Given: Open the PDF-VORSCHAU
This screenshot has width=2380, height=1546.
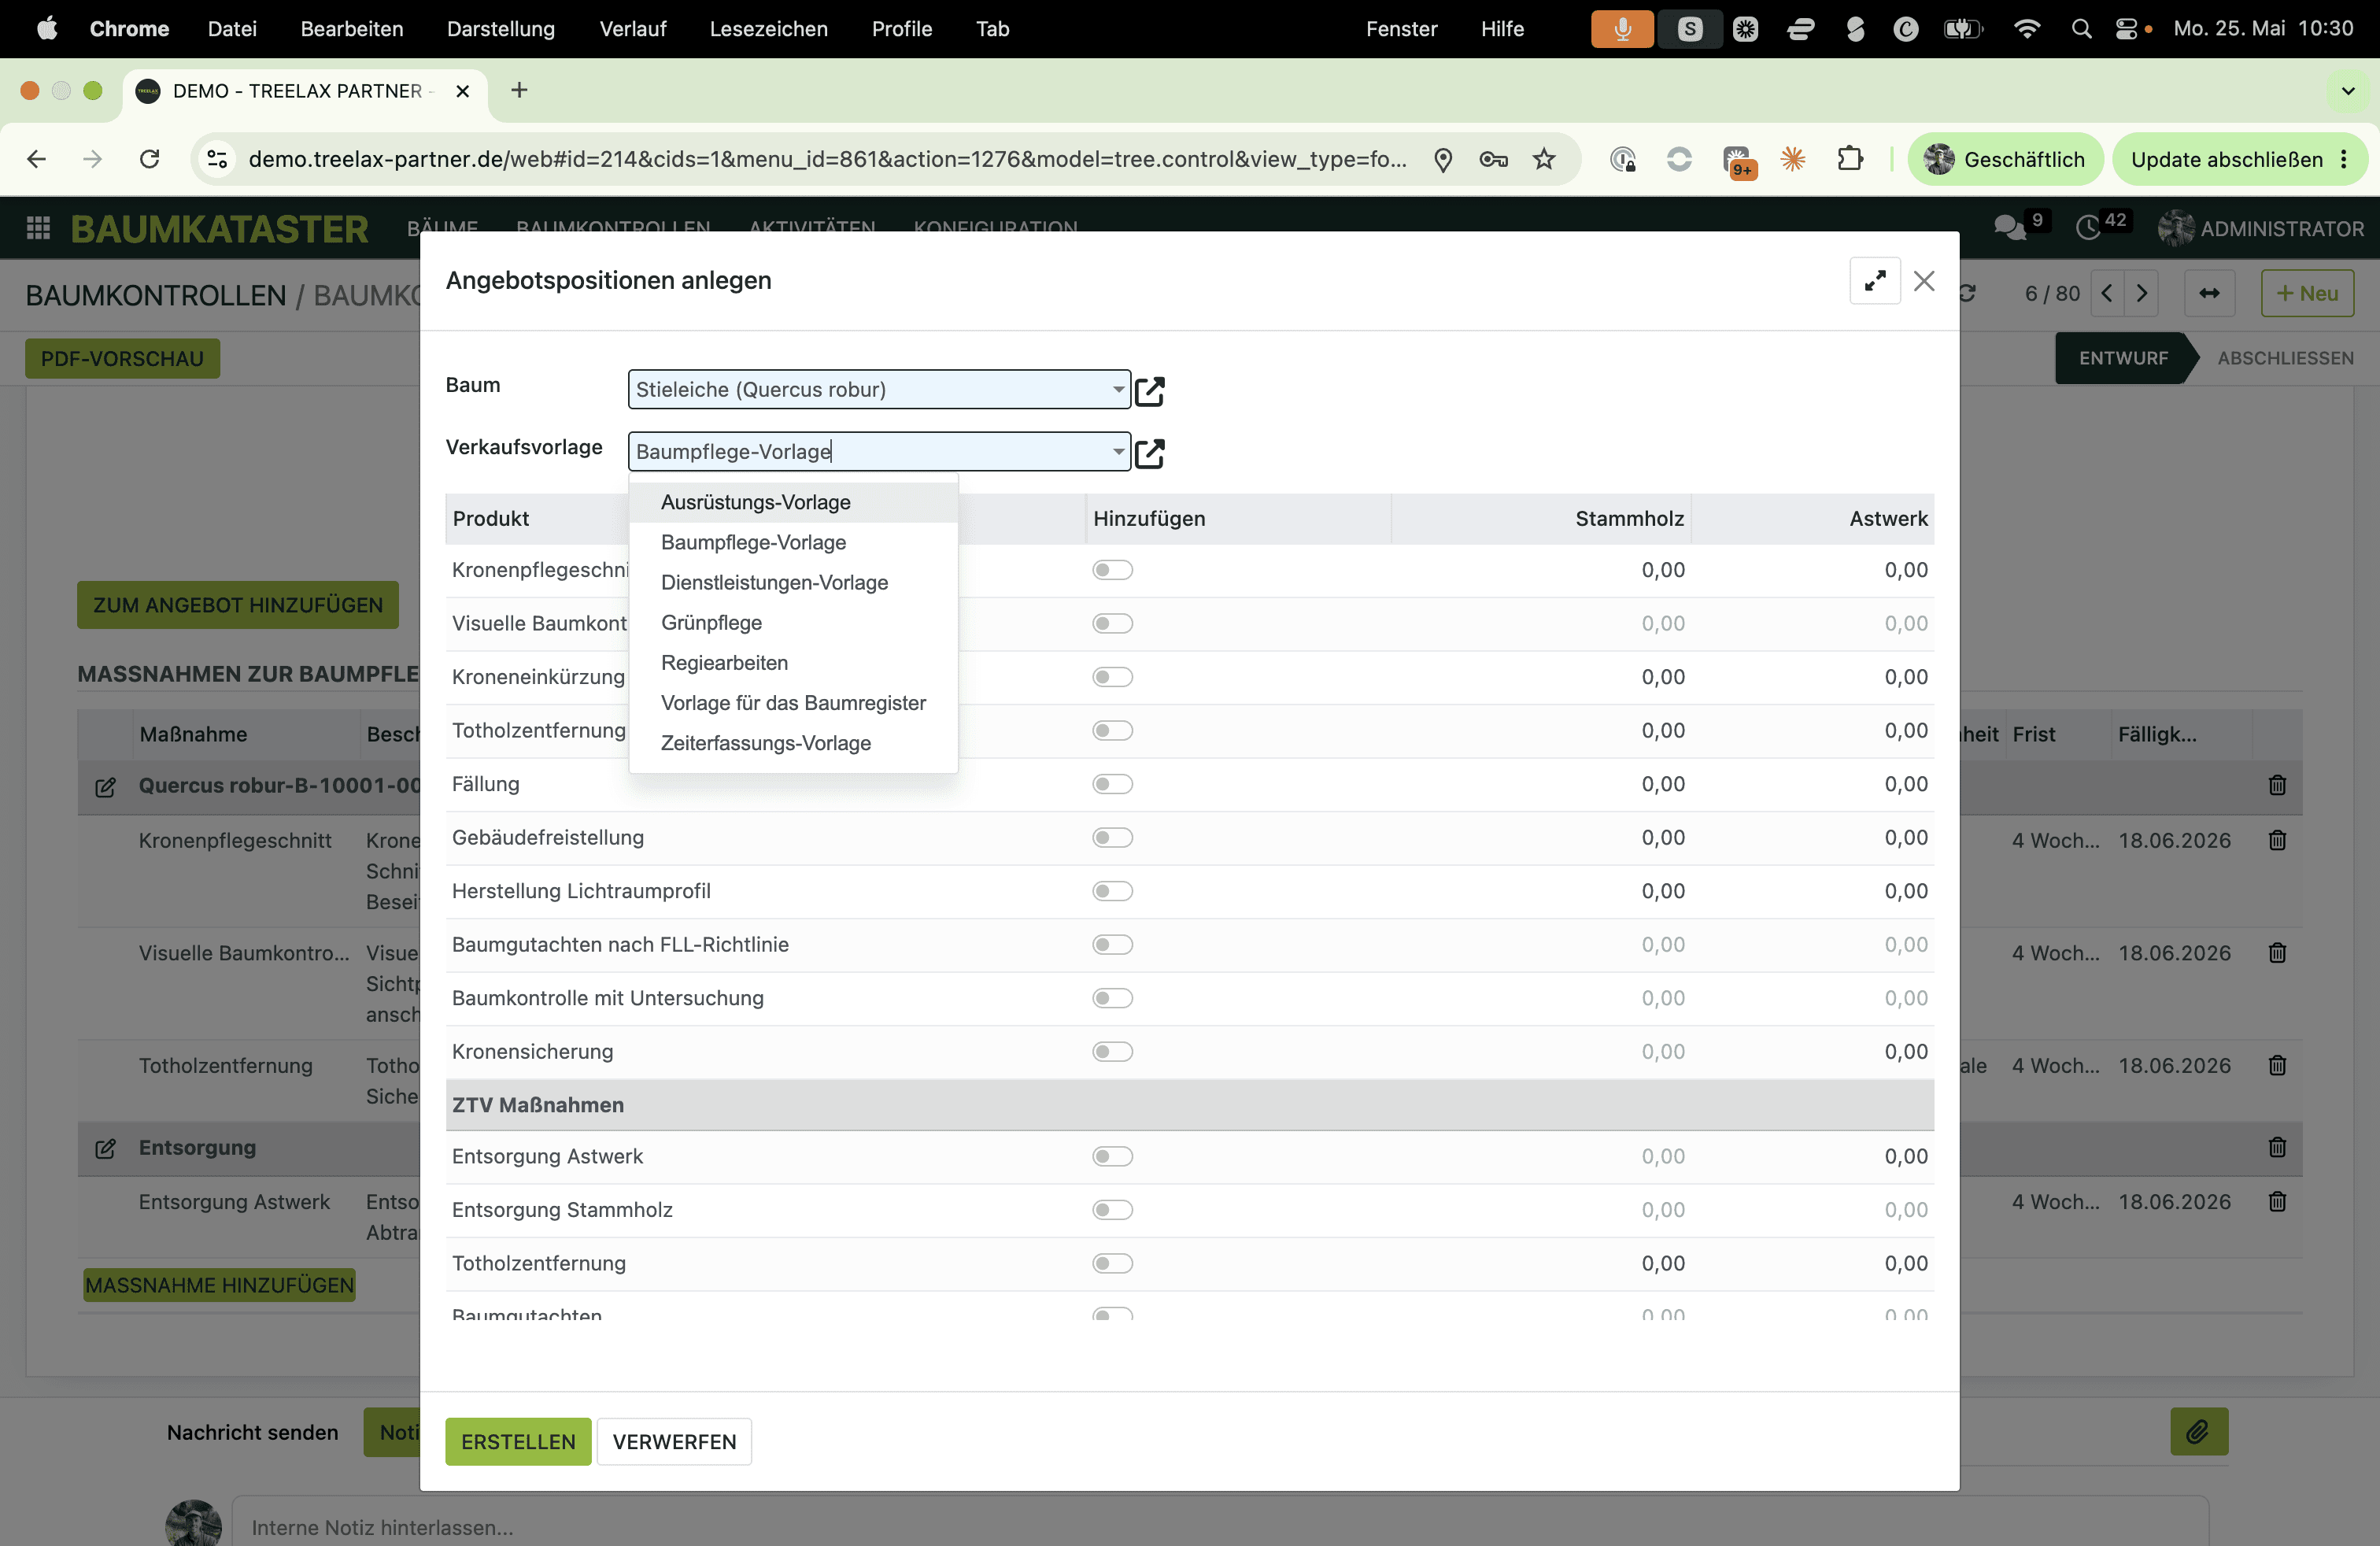Looking at the screenshot, I should click(x=122, y=359).
